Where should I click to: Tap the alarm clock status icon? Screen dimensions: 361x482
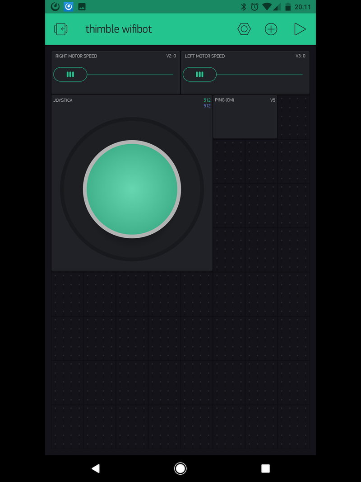tap(255, 7)
